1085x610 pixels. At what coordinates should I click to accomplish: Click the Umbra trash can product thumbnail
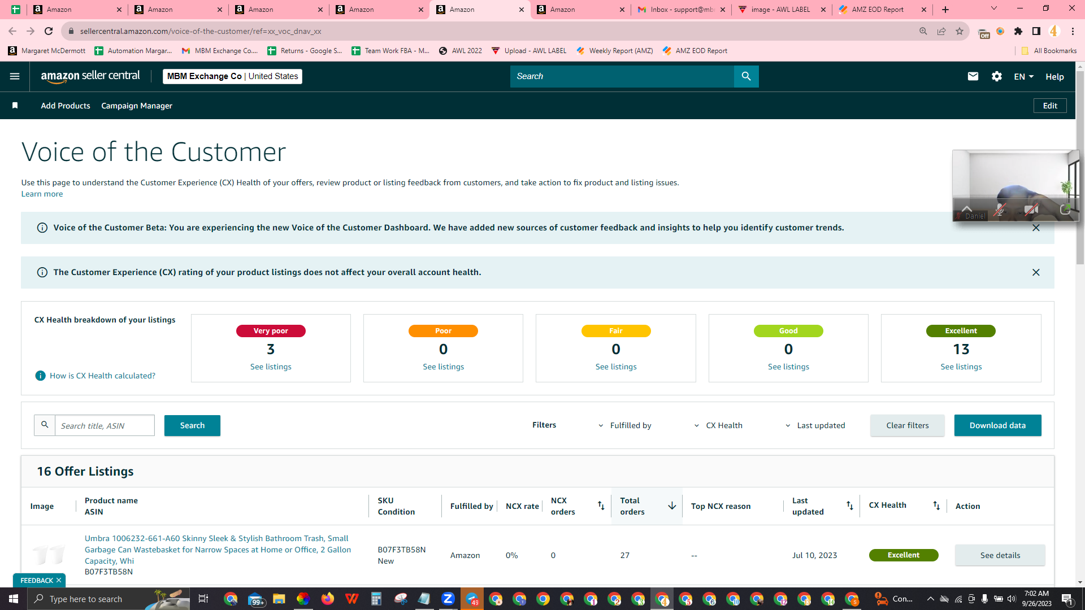click(49, 555)
